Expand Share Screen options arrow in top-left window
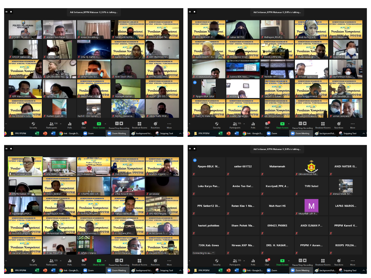The image size is (371, 278). click(105, 124)
